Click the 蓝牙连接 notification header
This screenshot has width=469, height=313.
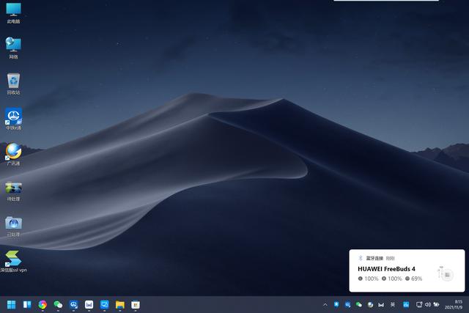(x=374, y=258)
